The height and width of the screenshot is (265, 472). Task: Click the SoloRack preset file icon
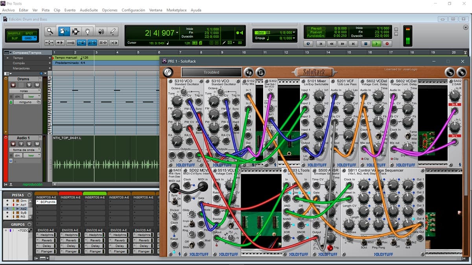[260, 72]
